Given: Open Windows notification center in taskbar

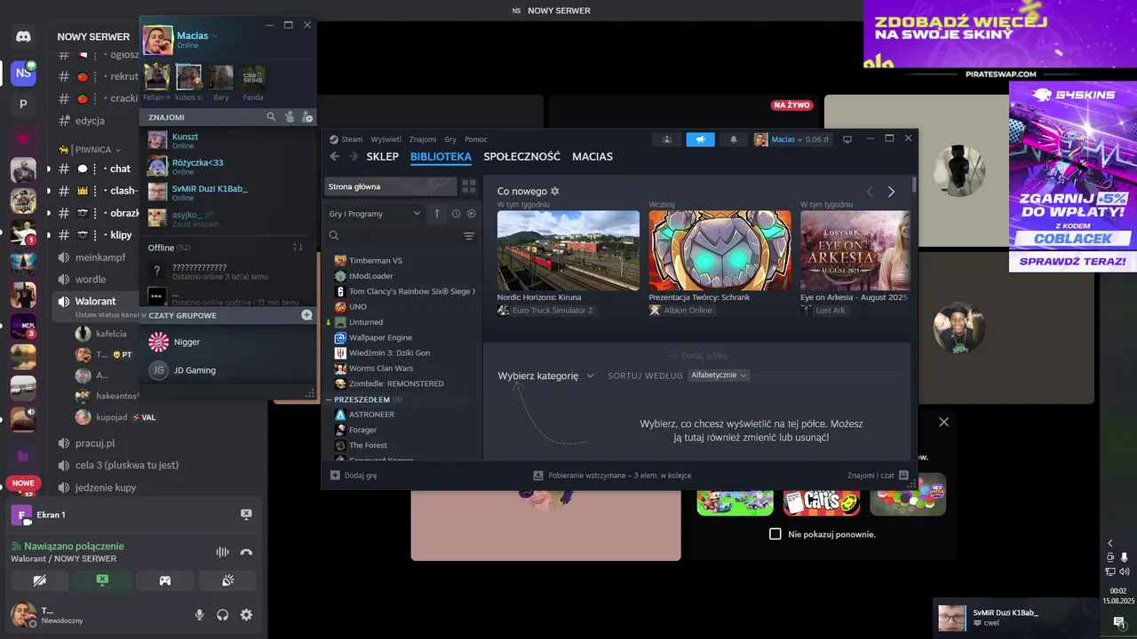Looking at the screenshot, I should [1118, 622].
